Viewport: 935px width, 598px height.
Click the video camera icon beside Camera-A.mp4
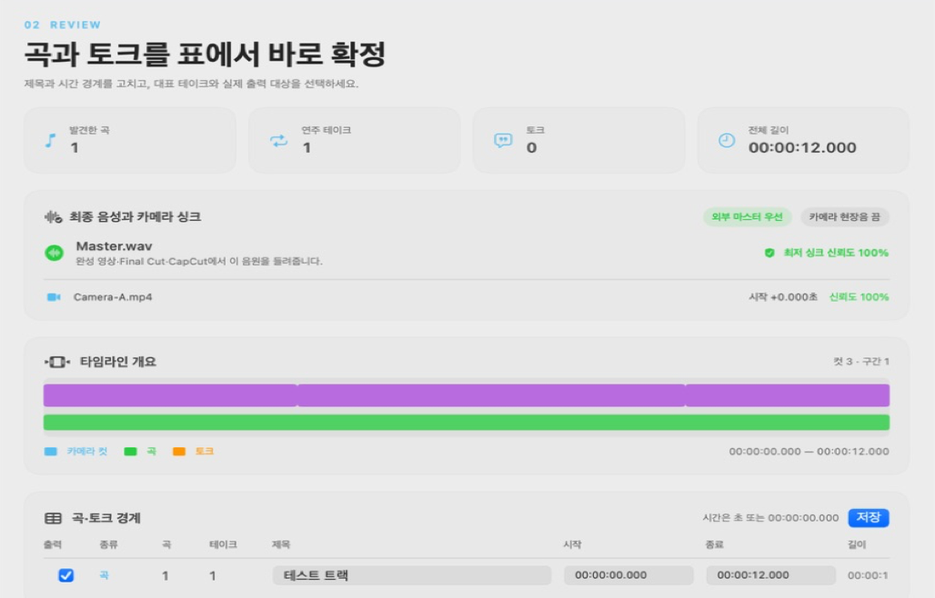click(54, 296)
